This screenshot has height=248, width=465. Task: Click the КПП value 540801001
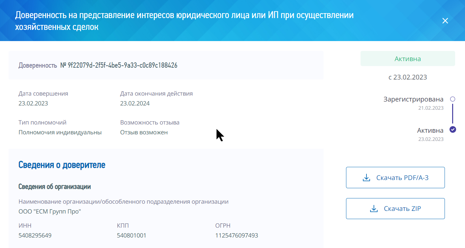131,236
